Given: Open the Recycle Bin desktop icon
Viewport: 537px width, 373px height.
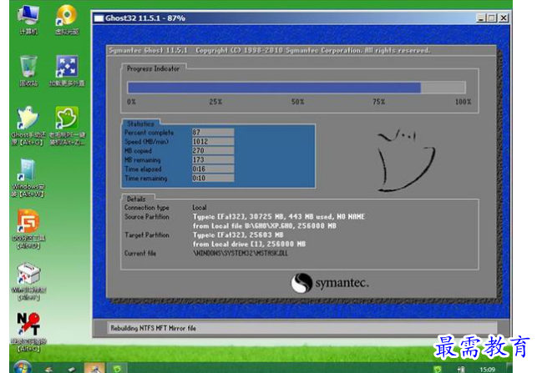Looking at the screenshot, I should [x=28, y=71].
